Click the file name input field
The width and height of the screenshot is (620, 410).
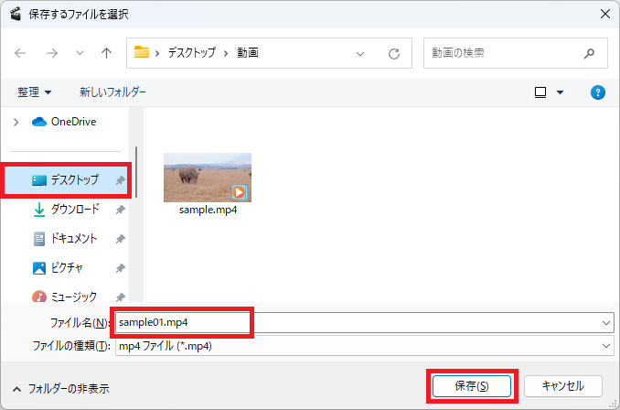(x=183, y=322)
